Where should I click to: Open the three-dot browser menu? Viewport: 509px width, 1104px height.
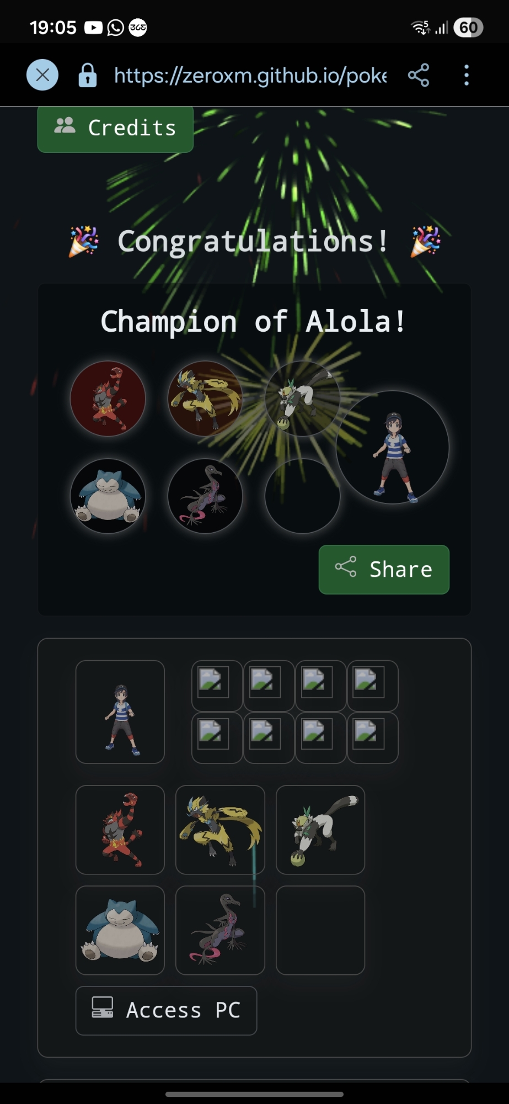point(467,75)
